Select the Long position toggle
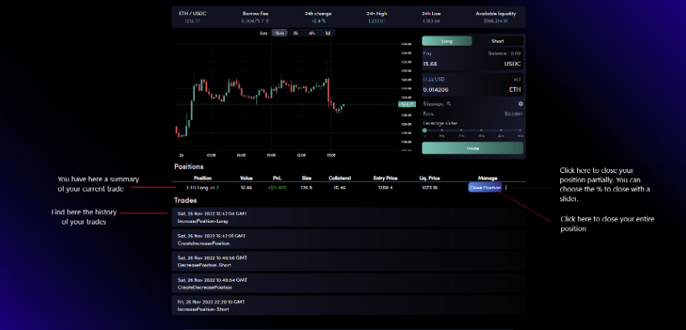 pos(447,41)
